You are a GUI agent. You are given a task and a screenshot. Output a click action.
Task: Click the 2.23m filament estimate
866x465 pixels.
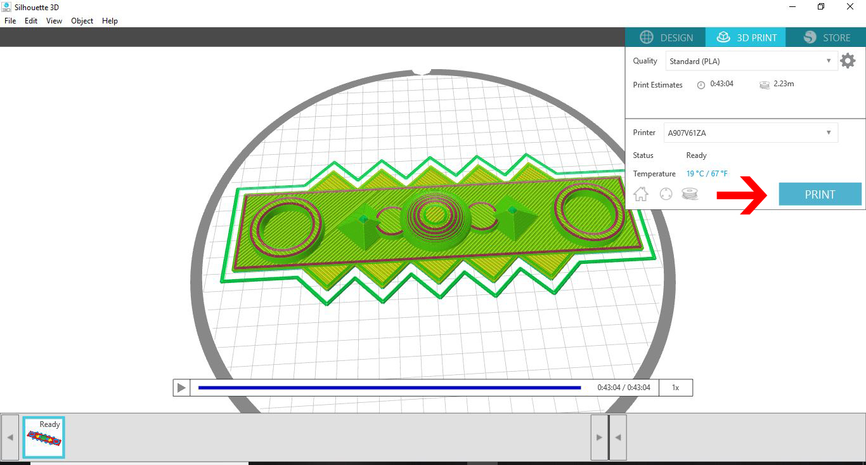pyautogui.click(x=784, y=84)
